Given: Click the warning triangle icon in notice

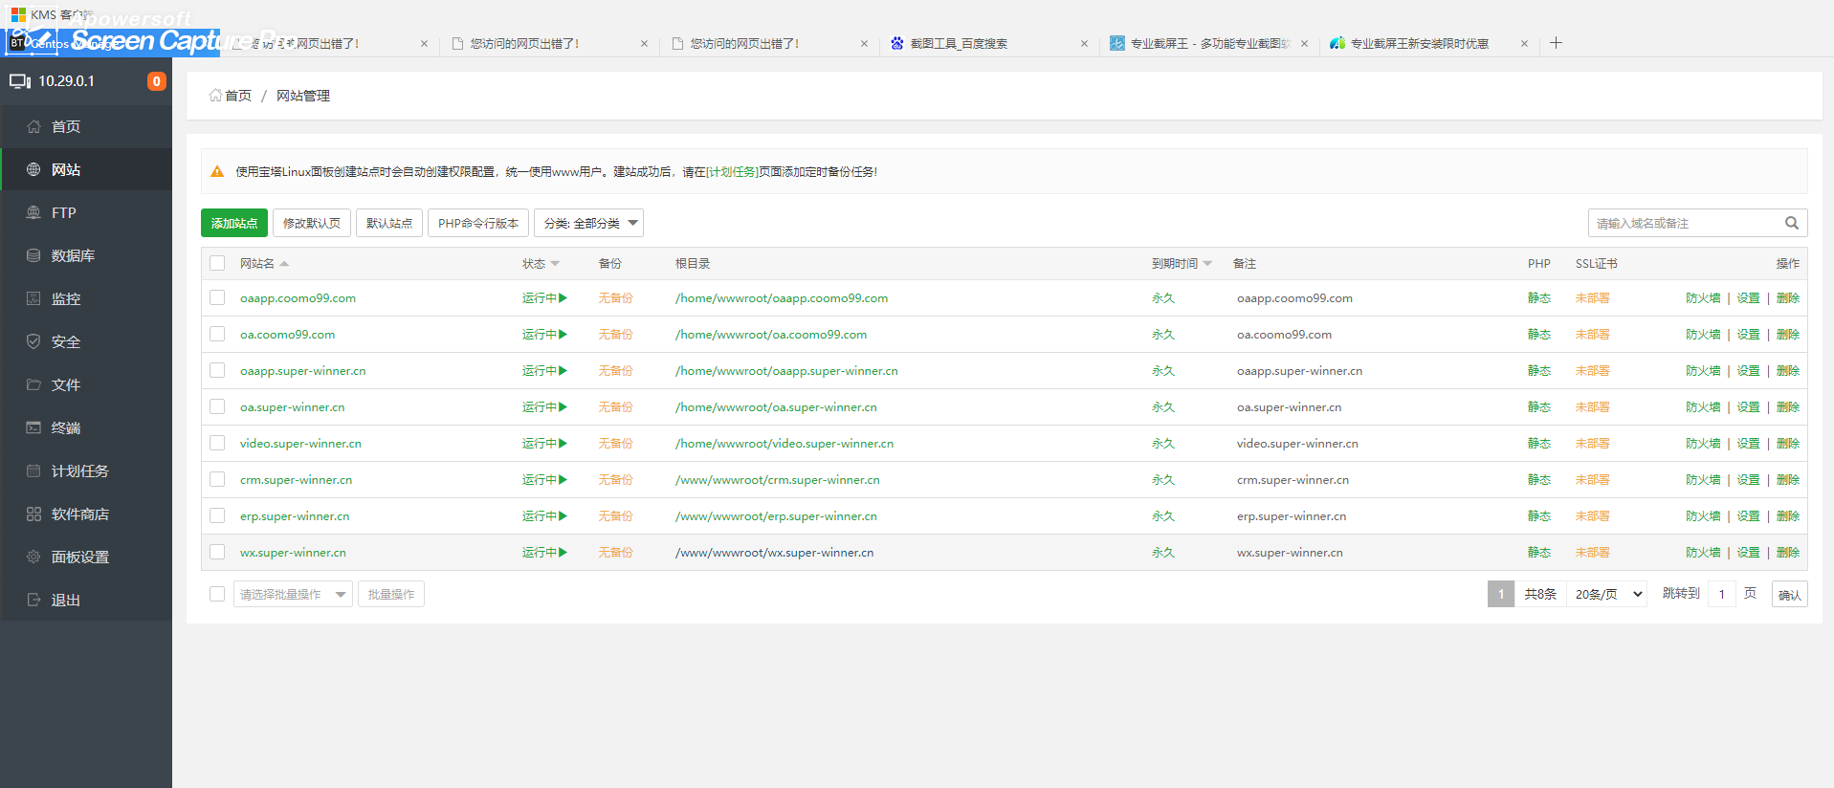Looking at the screenshot, I should [217, 171].
